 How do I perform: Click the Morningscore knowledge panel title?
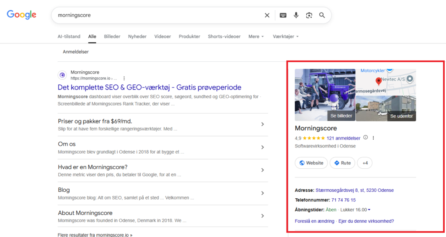pyautogui.click(x=316, y=128)
